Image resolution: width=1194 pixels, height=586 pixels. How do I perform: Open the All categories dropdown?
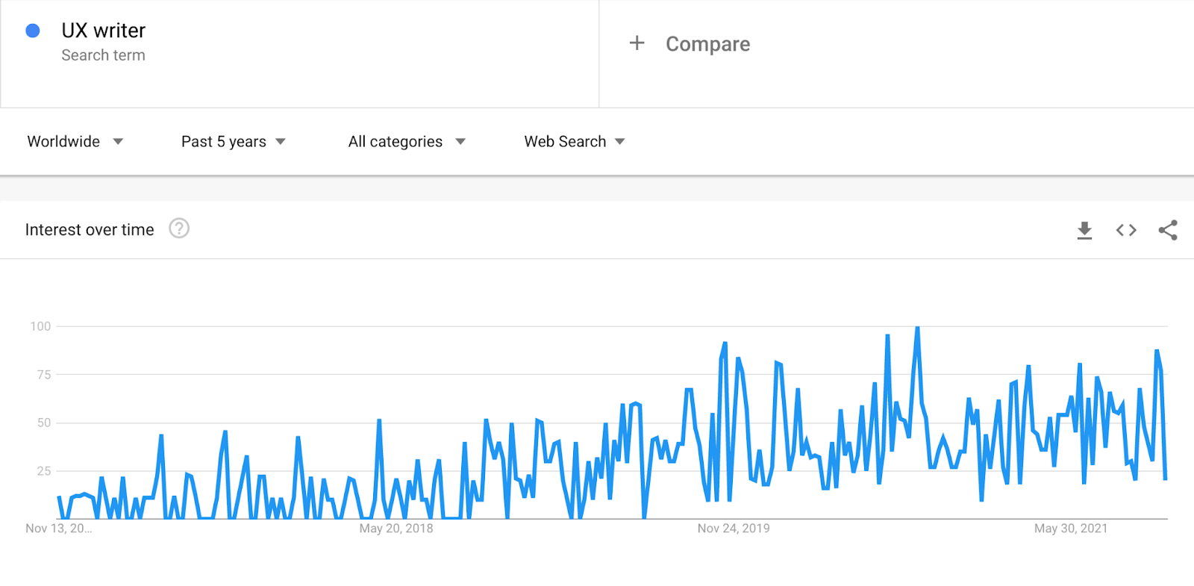(407, 142)
